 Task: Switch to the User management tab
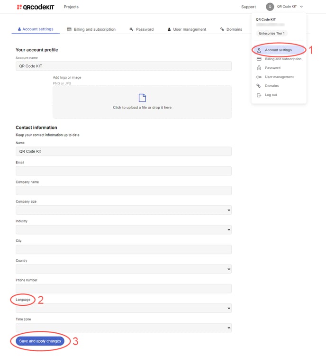pyautogui.click(x=187, y=29)
